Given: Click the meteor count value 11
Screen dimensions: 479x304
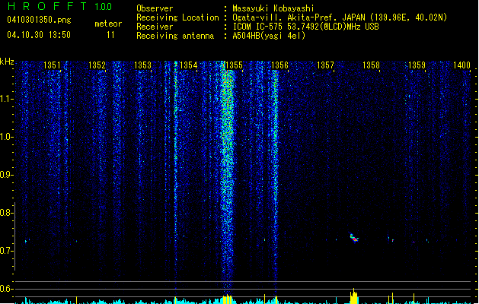Looking at the screenshot, I should (110, 35).
